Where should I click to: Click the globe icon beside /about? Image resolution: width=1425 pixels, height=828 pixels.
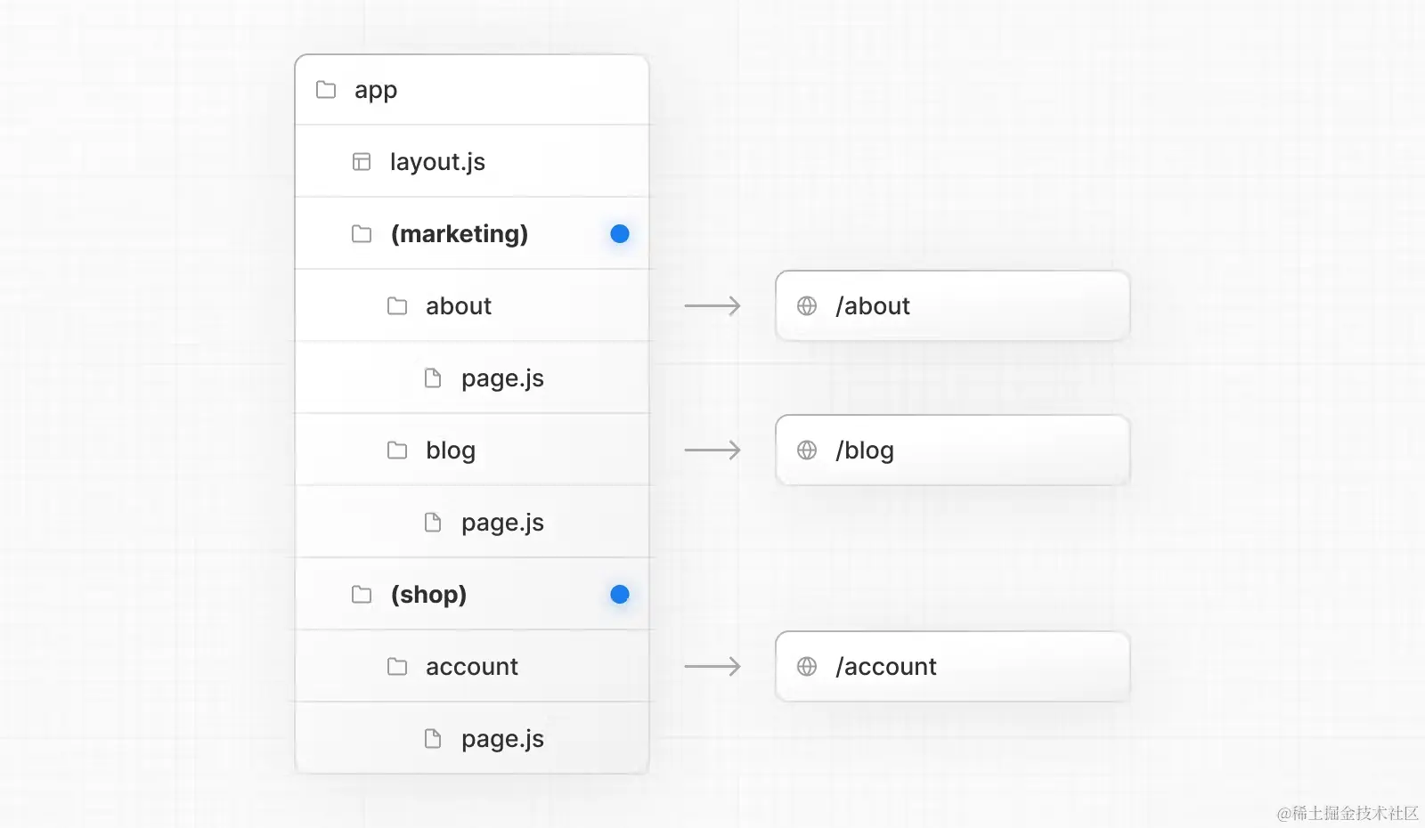[x=807, y=306]
